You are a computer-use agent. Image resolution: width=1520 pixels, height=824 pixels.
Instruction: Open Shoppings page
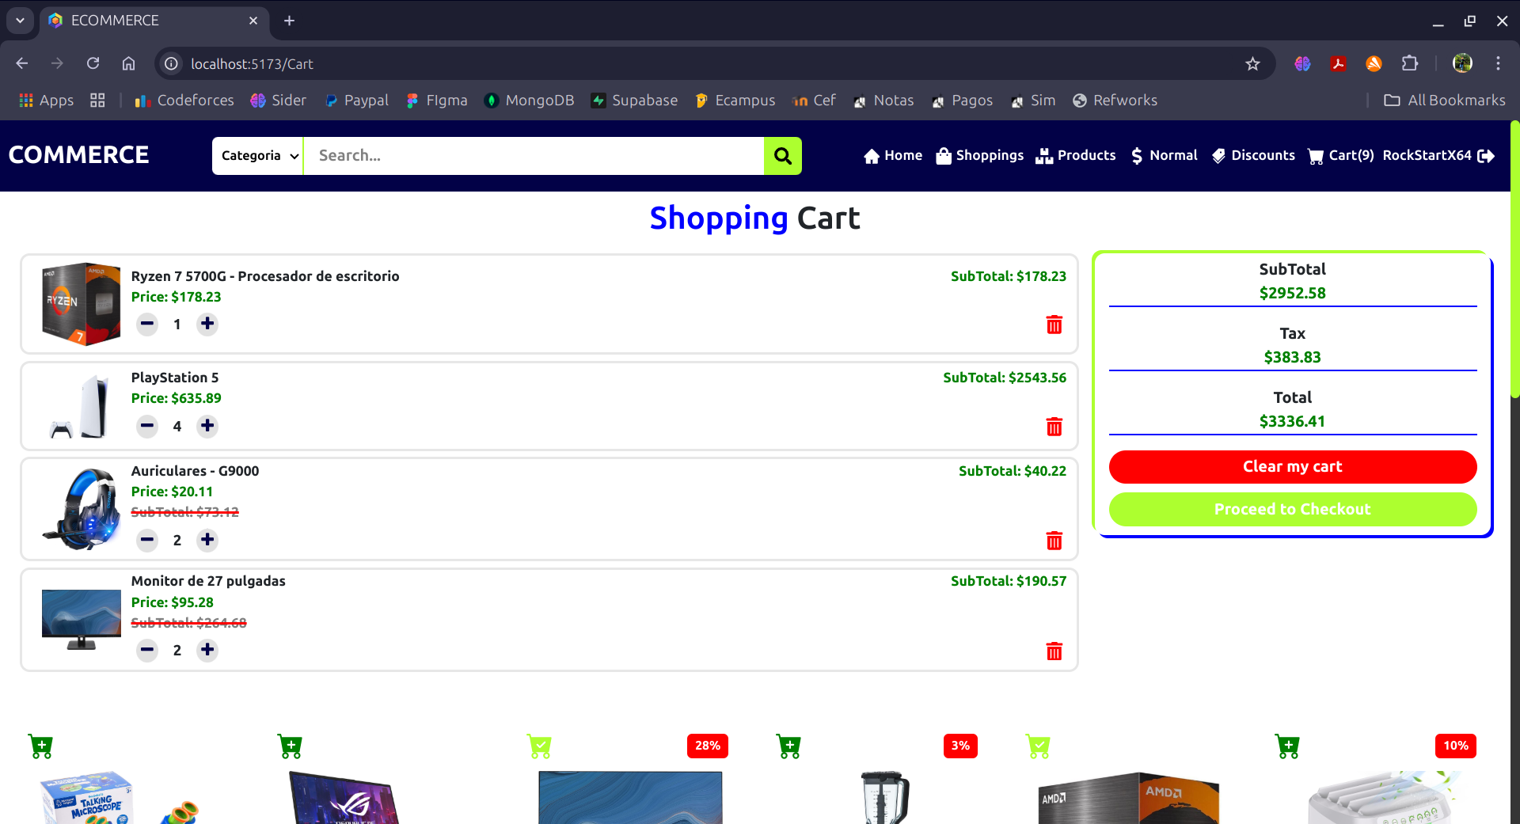[x=980, y=156]
